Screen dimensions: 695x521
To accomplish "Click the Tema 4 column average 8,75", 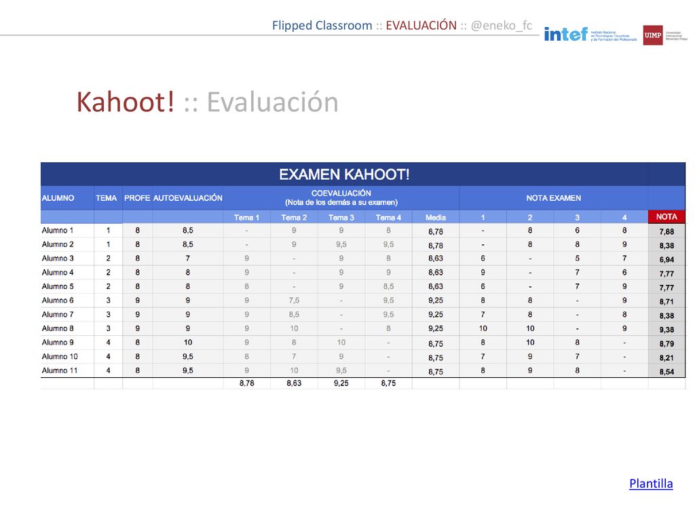I will pos(388,383).
